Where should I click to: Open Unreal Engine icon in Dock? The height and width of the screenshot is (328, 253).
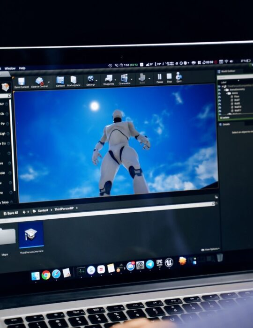click(169, 262)
